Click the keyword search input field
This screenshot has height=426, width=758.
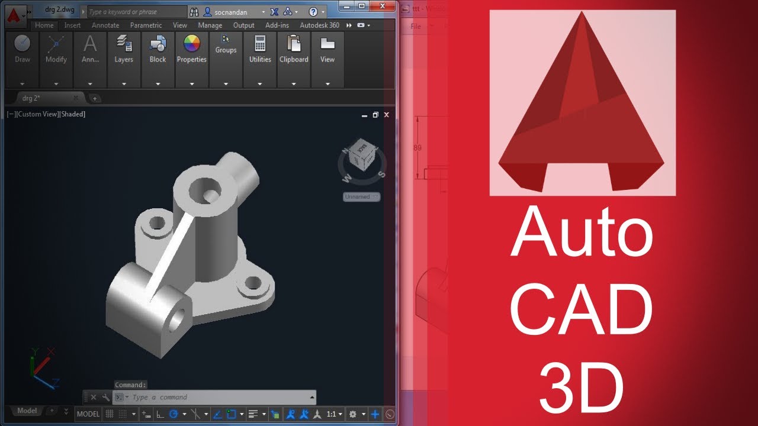pos(137,12)
